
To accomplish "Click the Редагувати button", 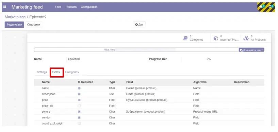I will click(x=14, y=24).
